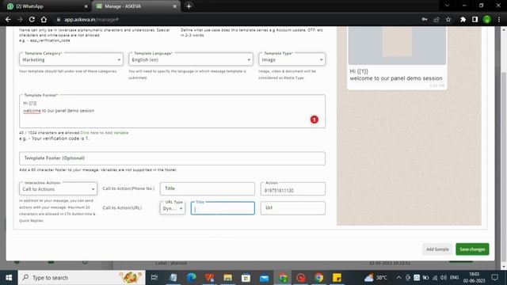Launch Microsoft Edge from the taskbar
The height and width of the screenshot is (285, 507).
pos(192,278)
